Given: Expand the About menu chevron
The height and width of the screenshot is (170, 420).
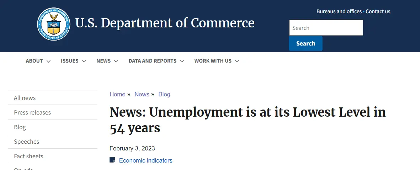Looking at the screenshot, I should pos(48,61).
